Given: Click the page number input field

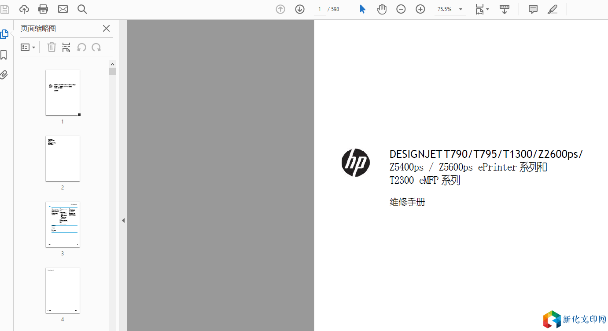Looking at the screenshot, I should (320, 9).
